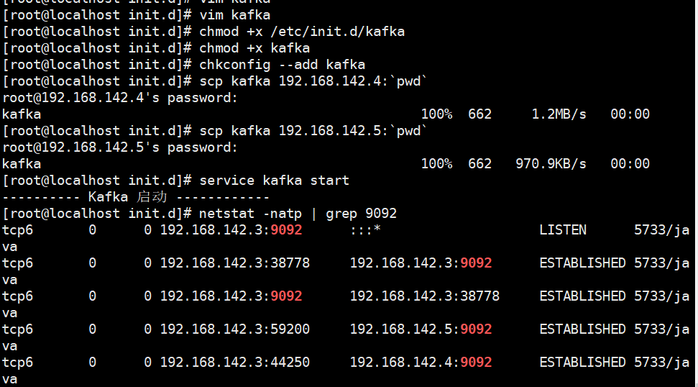Click the LISTEN state entry
The height and width of the screenshot is (387, 698).
563,230
